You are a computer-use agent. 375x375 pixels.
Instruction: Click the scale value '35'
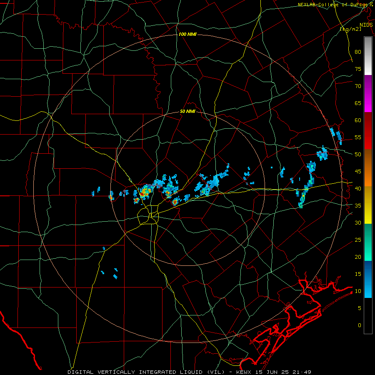(358, 206)
